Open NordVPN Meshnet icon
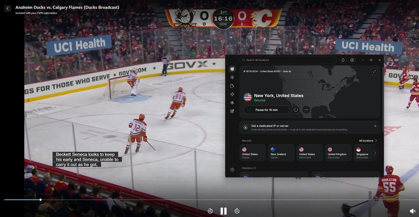The width and height of the screenshot is (419, 217). [232, 94]
